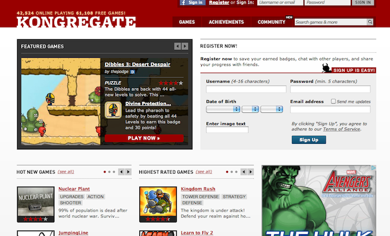Open the Kingdom Rush game link
The height and width of the screenshot is (236, 390).
pos(198,189)
